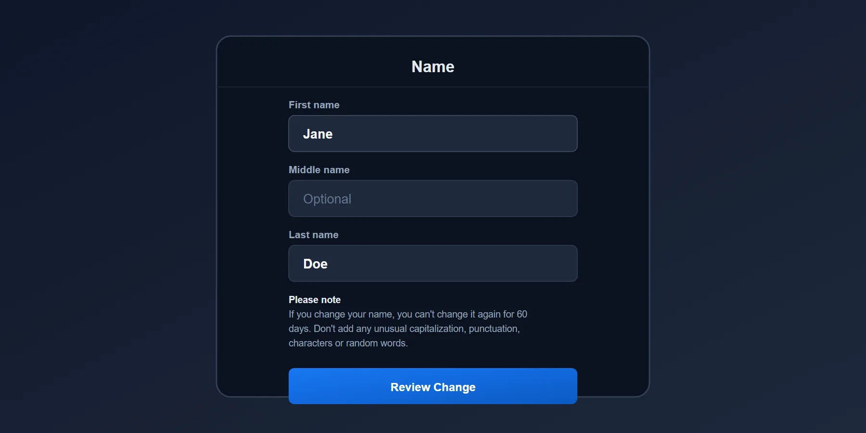Click the First name label
The image size is (866, 433).
tap(313, 104)
